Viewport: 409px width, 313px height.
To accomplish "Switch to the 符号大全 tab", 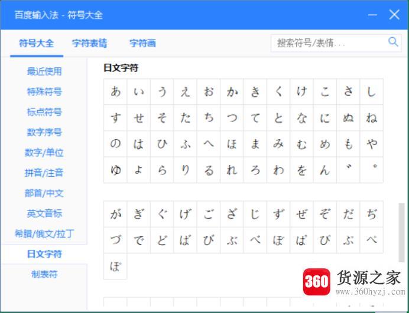I will 37,43.
